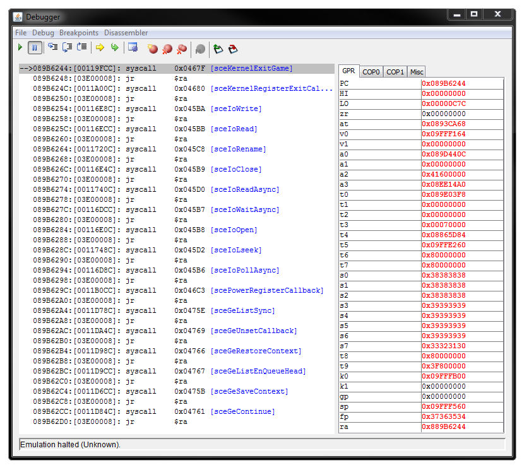
Task: Click the a0 register value 0x089D440C
Action: (462, 155)
